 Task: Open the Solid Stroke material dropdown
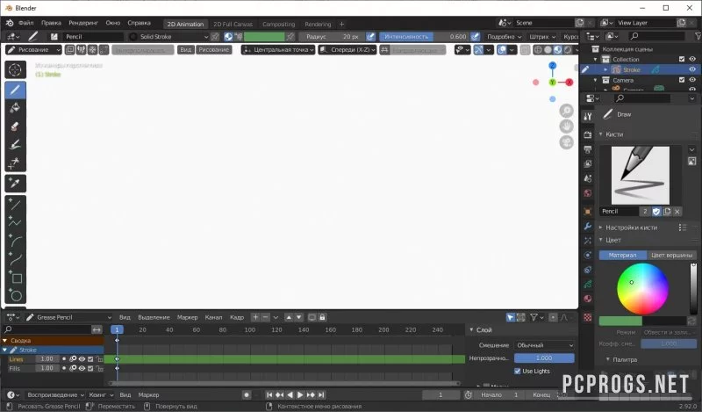click(168, 37)
